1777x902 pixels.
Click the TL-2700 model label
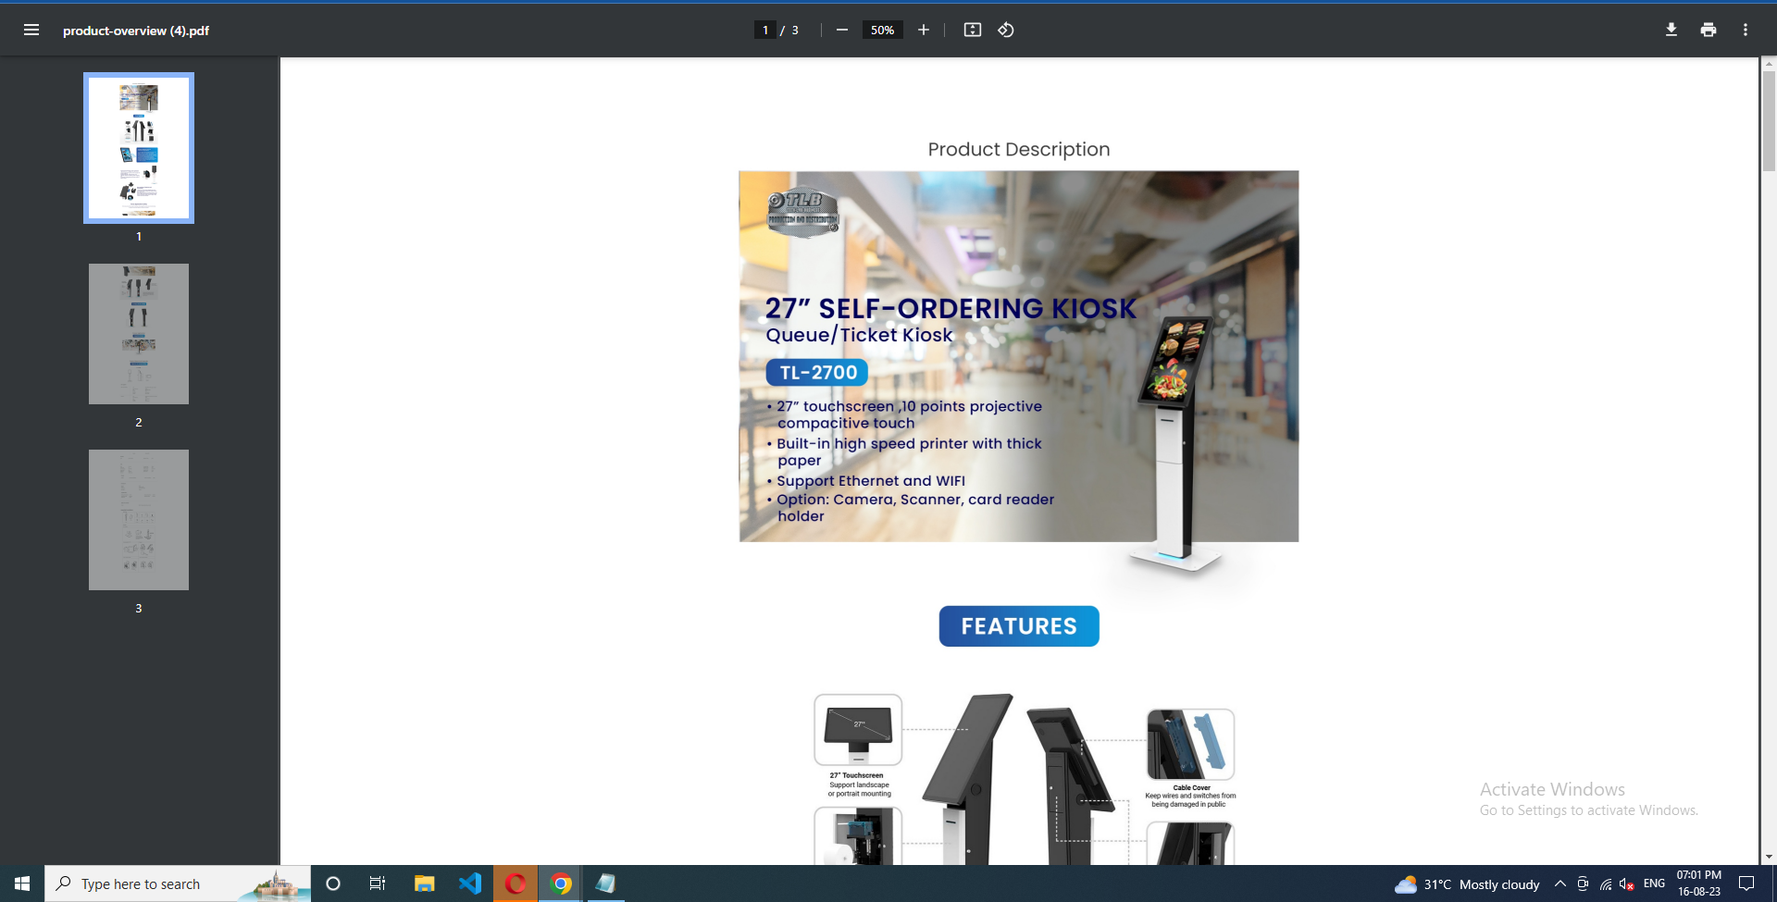(x=817, y=372)
